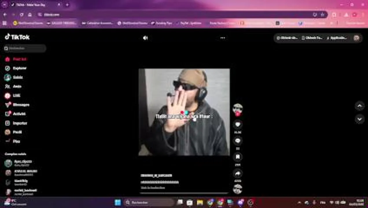Click the third item in the top-right pill bar
This screenshot has height=208, width=368.
tap(337, 38)
